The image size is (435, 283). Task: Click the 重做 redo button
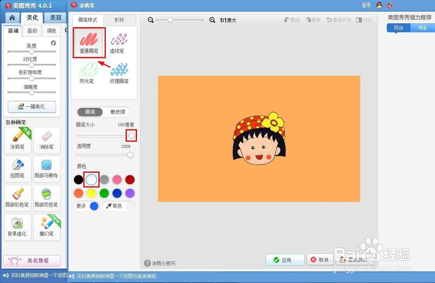pyautogui.click(x=313, y=20)
